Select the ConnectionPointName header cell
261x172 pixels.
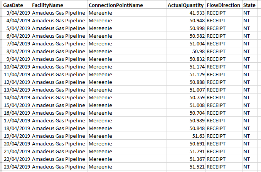pos(127,5)
